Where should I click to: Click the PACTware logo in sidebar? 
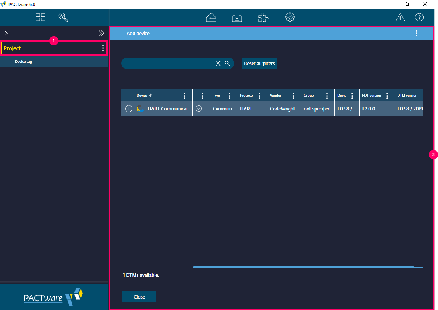pos(53,297)
